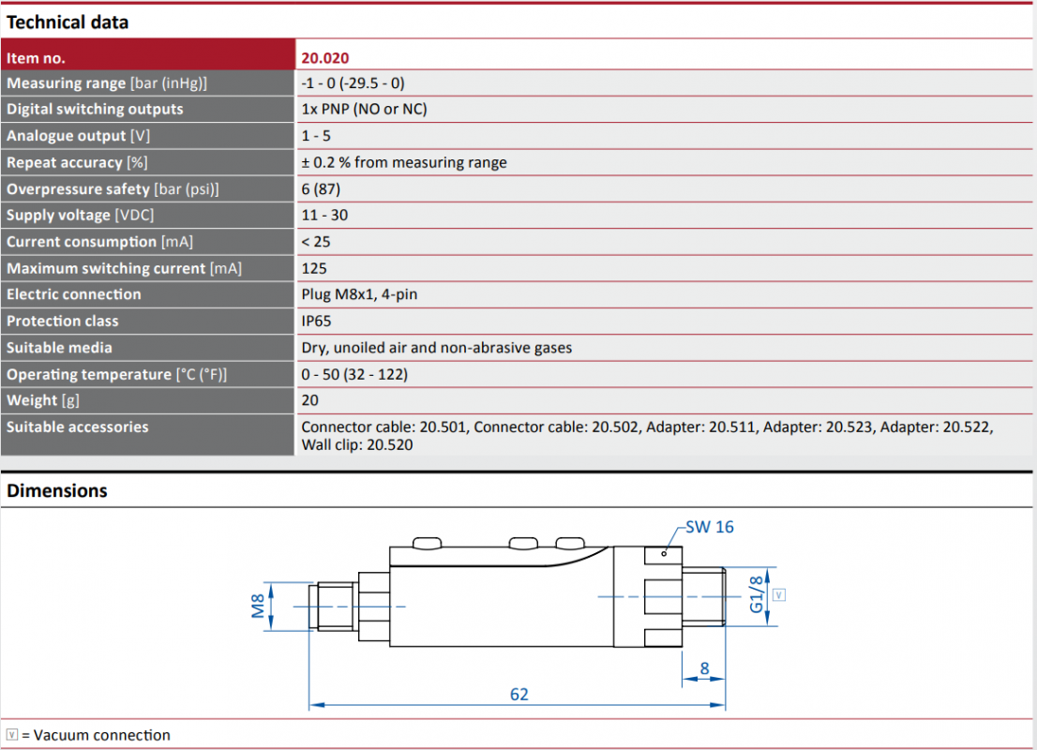Click the 'G1/8' thread dimension label
The height and width of the screenshot is (750, 1037).
[756, 594]
